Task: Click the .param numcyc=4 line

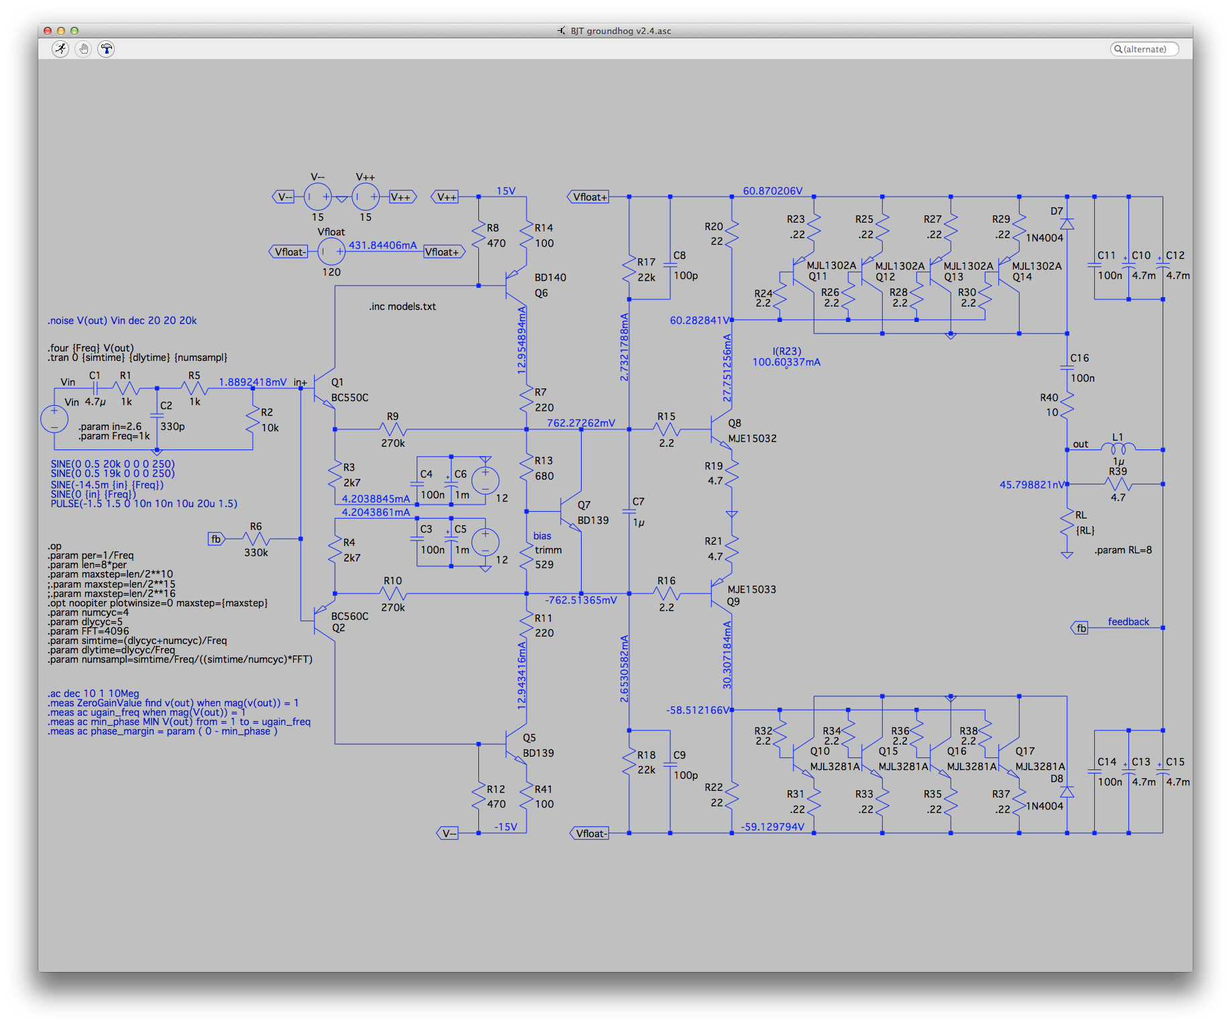Action: pyautogui.click(x=88, y=612)
